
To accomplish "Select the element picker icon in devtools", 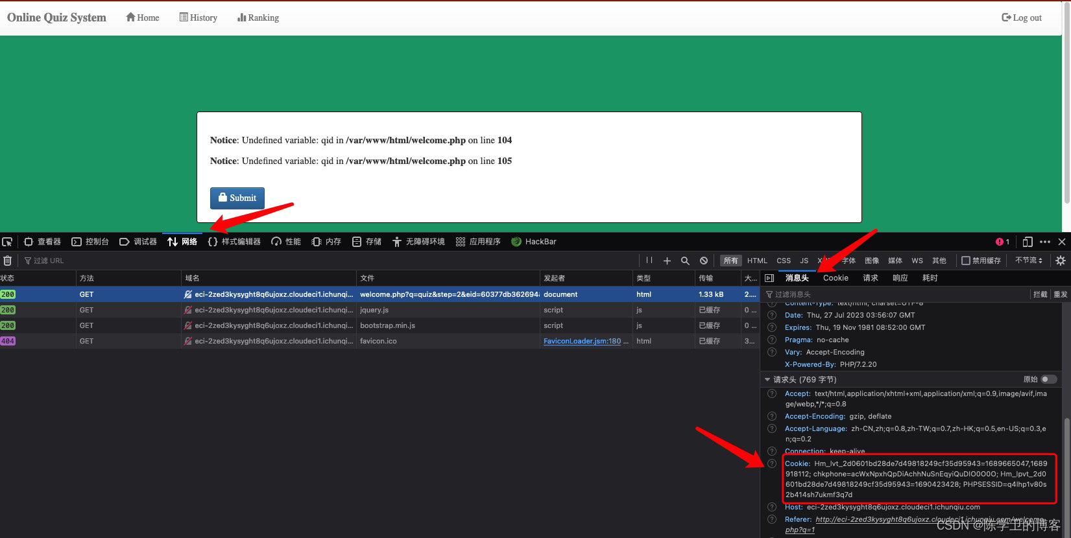I will click(7, 242).
